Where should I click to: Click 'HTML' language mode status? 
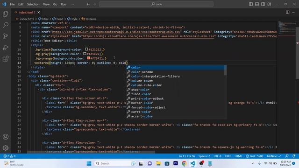click(x=238, y=156)
